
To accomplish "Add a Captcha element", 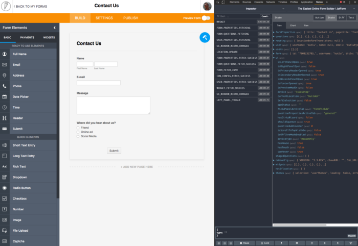I will click(x=28, y=241).
